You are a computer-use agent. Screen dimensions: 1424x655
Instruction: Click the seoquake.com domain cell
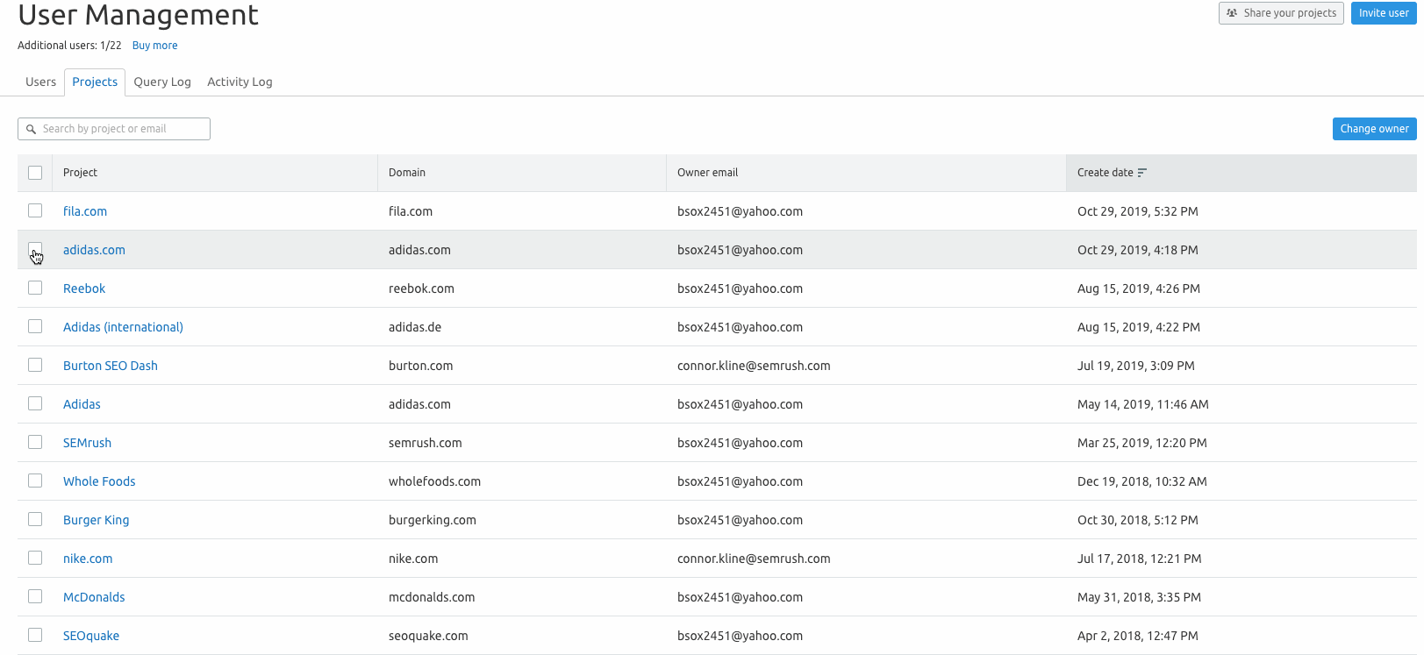coord(428,636)
